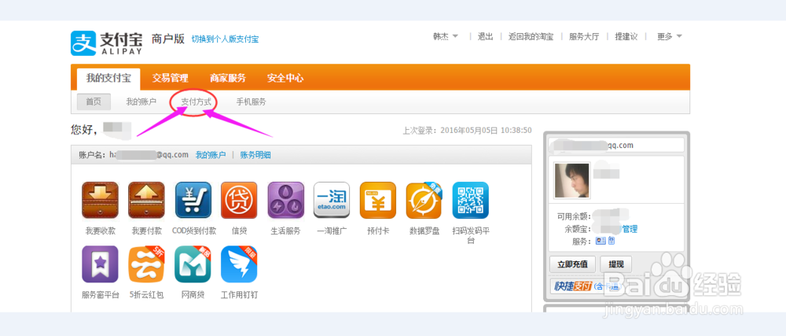The height and width of the screenshot is (336, 786).
Task: Switch to the 安全中心 tab
Action: tap(285, 78)
